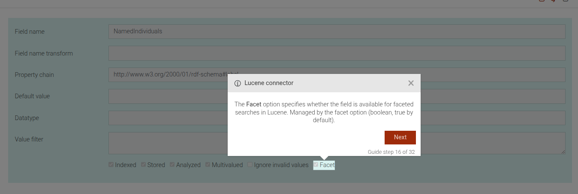Click the Datatype input field
This screenshot has height=194, width=578.
[x=167, y=118]
